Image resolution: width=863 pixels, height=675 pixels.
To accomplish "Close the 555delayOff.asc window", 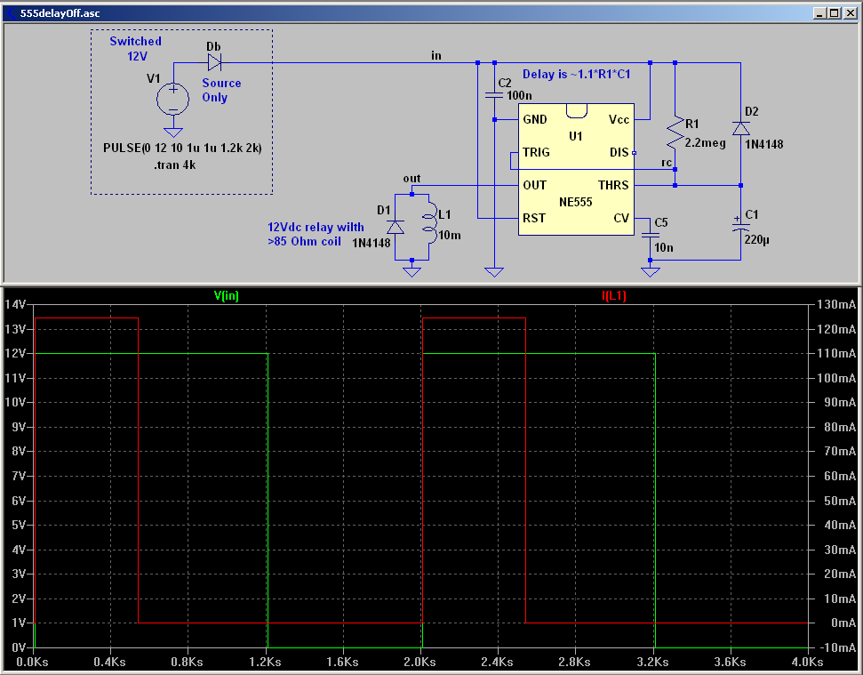I will click(850, 13).
